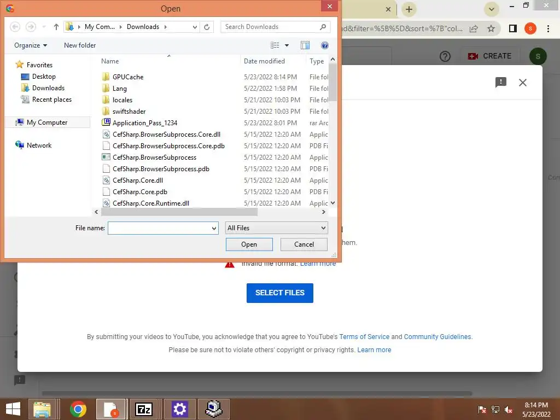Click the horizontal scrollbar in file list
The height and width of the screenshot is (420, 560).
click(x=179, y=212)
